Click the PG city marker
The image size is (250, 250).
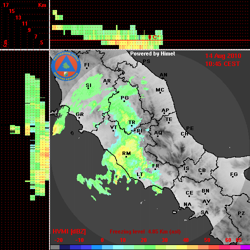click(x=124, y=101)
